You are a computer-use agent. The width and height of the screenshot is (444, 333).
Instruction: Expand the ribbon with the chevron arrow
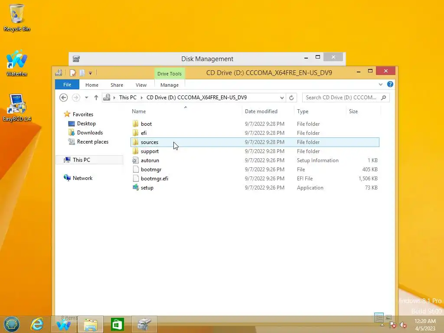point(381,85)
